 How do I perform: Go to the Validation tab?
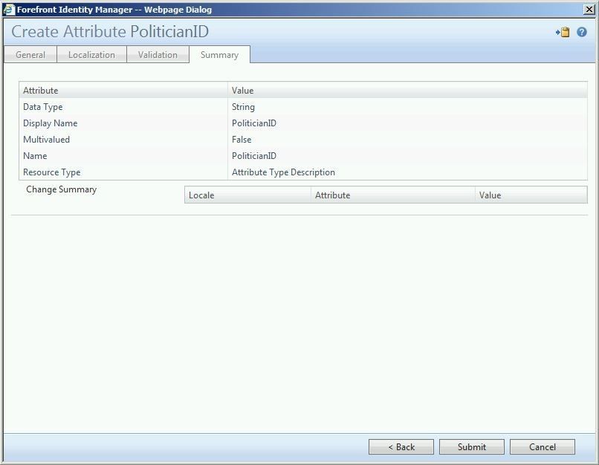(158, 55)
